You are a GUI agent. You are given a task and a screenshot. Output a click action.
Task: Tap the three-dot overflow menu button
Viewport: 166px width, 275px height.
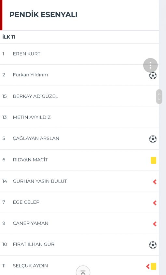pyautogui.click(x=150, y=65)
